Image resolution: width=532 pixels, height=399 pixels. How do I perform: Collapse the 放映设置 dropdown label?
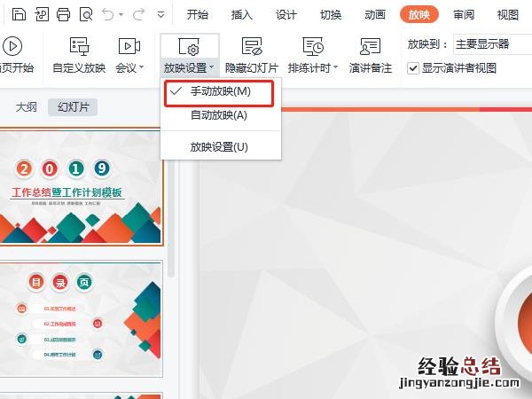(x=189, y=68)
